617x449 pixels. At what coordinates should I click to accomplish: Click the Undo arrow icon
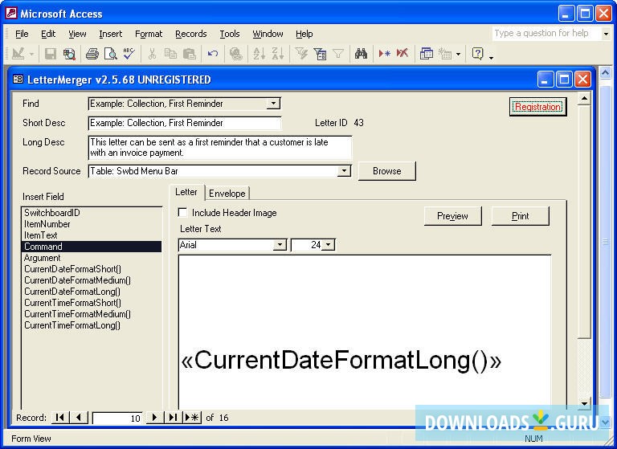(x=212, y=54)
